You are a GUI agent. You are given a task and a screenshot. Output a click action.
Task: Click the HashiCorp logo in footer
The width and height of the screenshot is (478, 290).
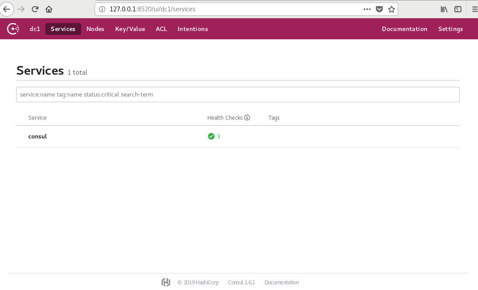point(166,283)
